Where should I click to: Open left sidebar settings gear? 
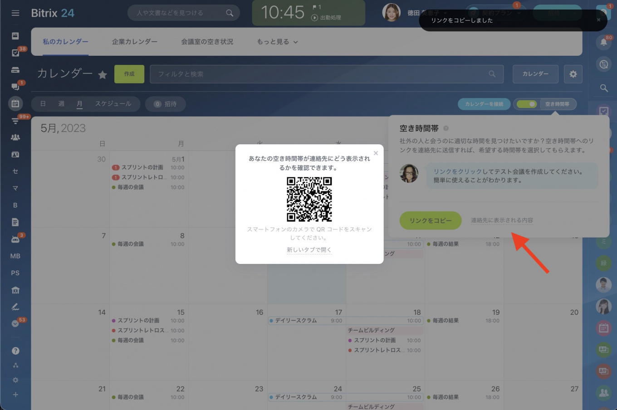click(x=15, y=380)
